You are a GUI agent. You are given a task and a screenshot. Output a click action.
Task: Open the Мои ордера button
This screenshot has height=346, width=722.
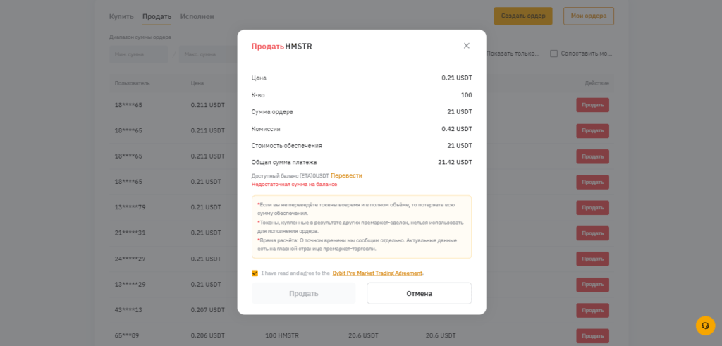[x=589, y=16]
